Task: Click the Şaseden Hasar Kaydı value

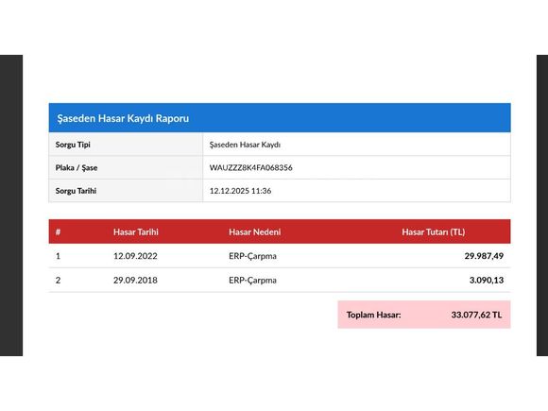Action: click(x=245, y=145)
